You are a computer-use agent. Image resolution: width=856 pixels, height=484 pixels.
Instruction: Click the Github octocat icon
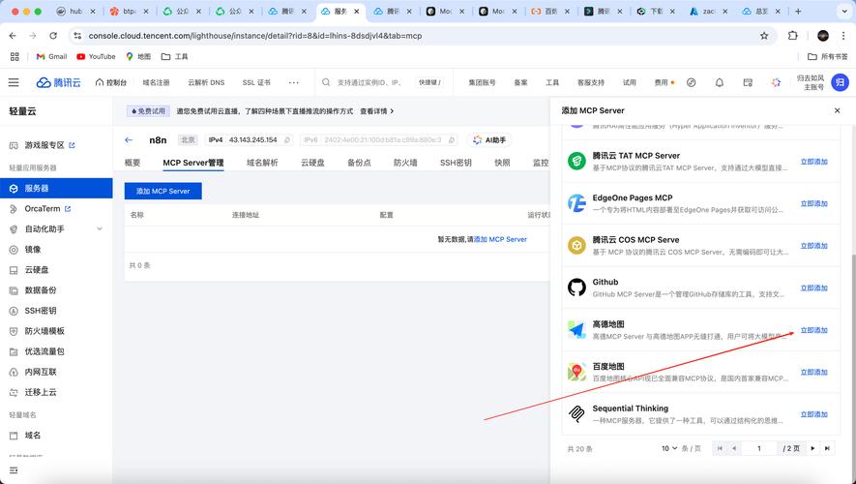(x=576, y=287)
